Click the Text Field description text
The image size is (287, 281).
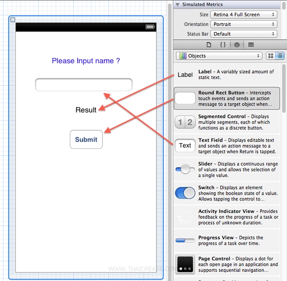237,146
